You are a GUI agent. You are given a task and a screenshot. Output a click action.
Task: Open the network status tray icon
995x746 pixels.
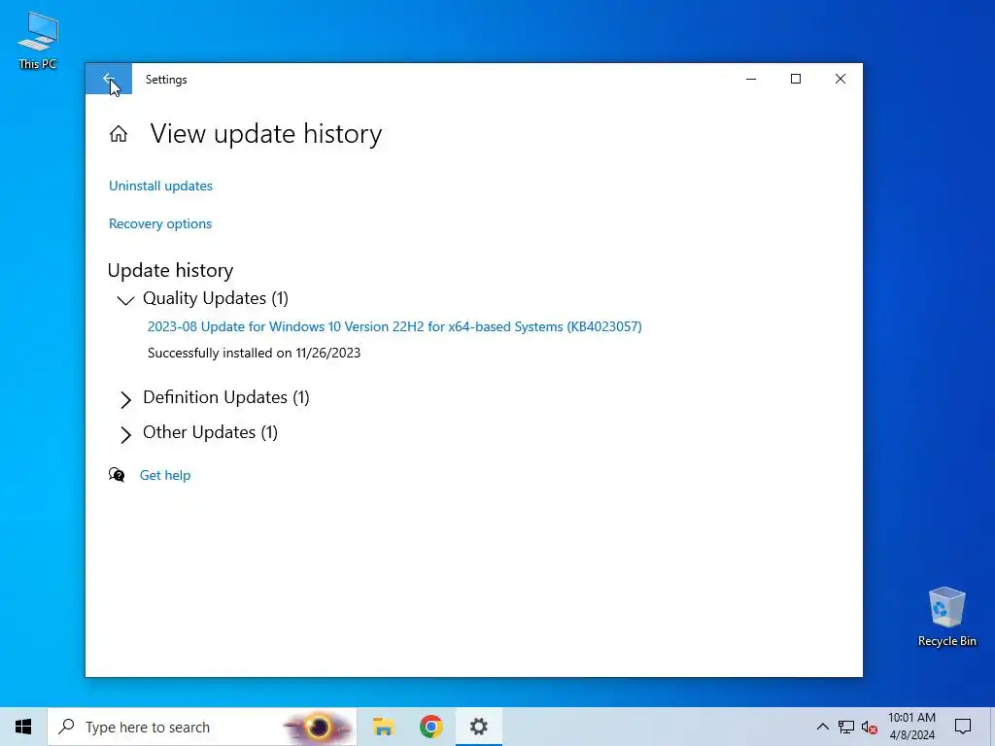coord(846,727)
